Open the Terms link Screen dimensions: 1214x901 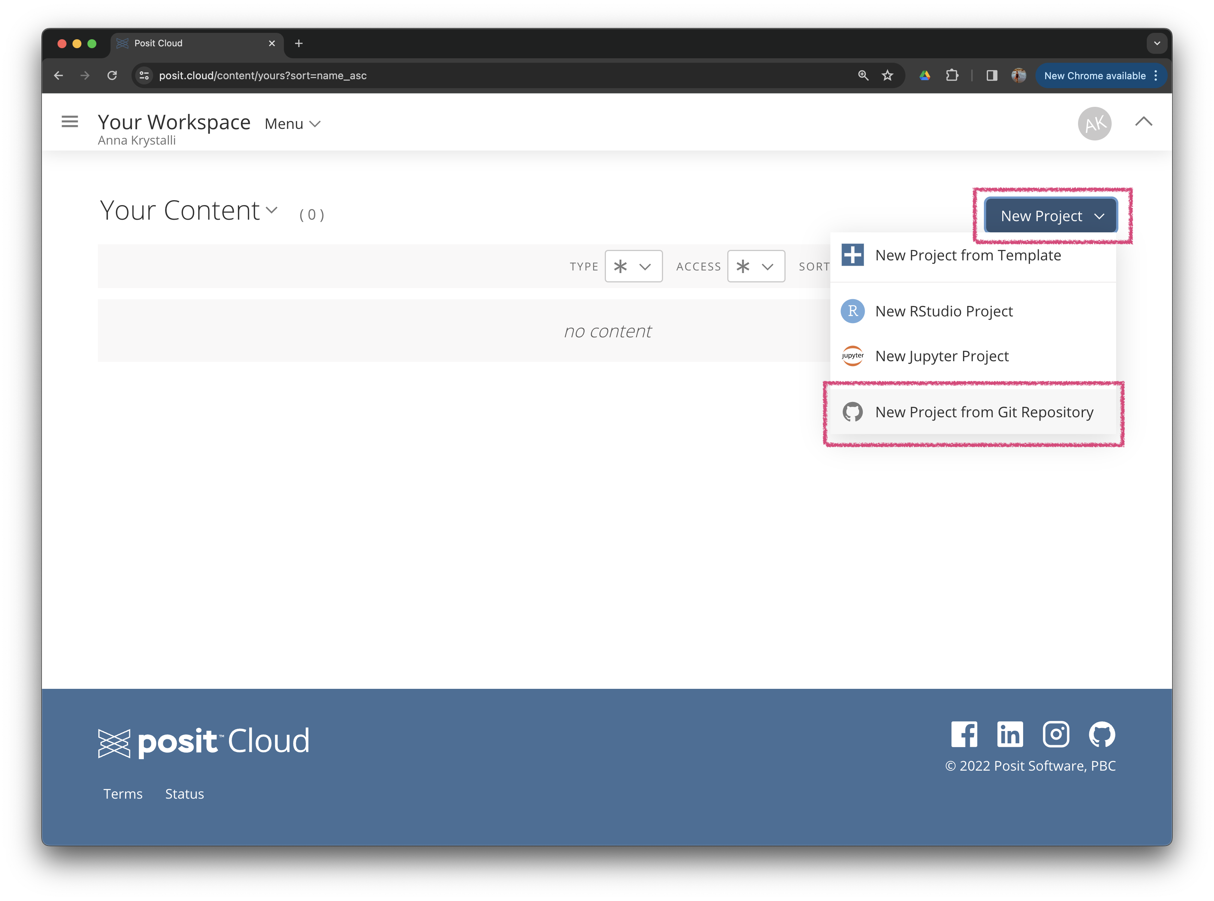pyautogui.click(x=123, y=794)
